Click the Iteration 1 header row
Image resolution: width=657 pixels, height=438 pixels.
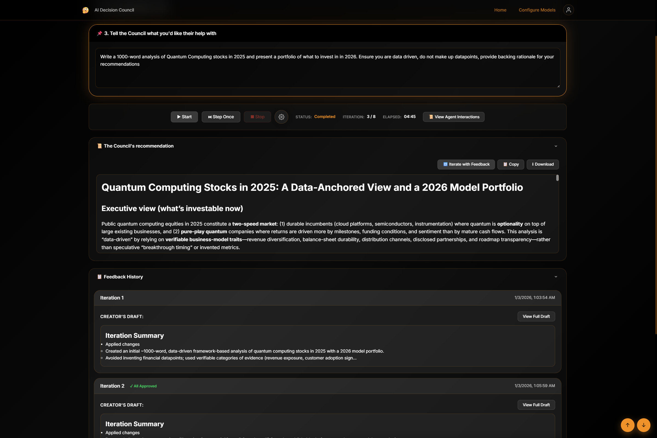[x=328, y=298]
